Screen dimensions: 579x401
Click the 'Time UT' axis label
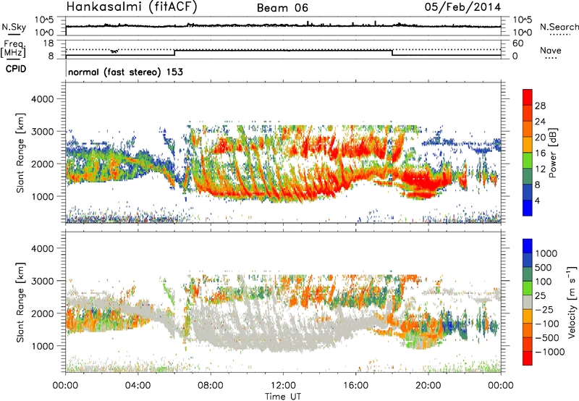click(x=283, y=397)
